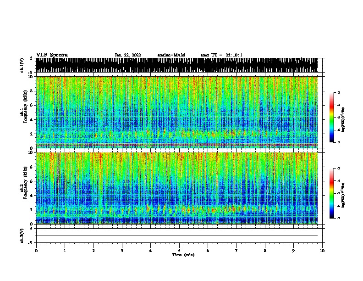Image resolution: width=363 pixels, height=281 pixels.
Task: Click the ch.2 spectrogram color scale bar
Action: pos(332,193)
